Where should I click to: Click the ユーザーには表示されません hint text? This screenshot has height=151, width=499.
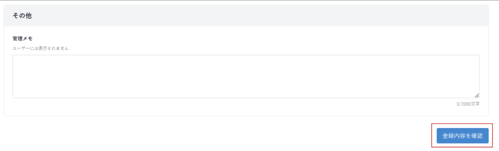(41, 48)
